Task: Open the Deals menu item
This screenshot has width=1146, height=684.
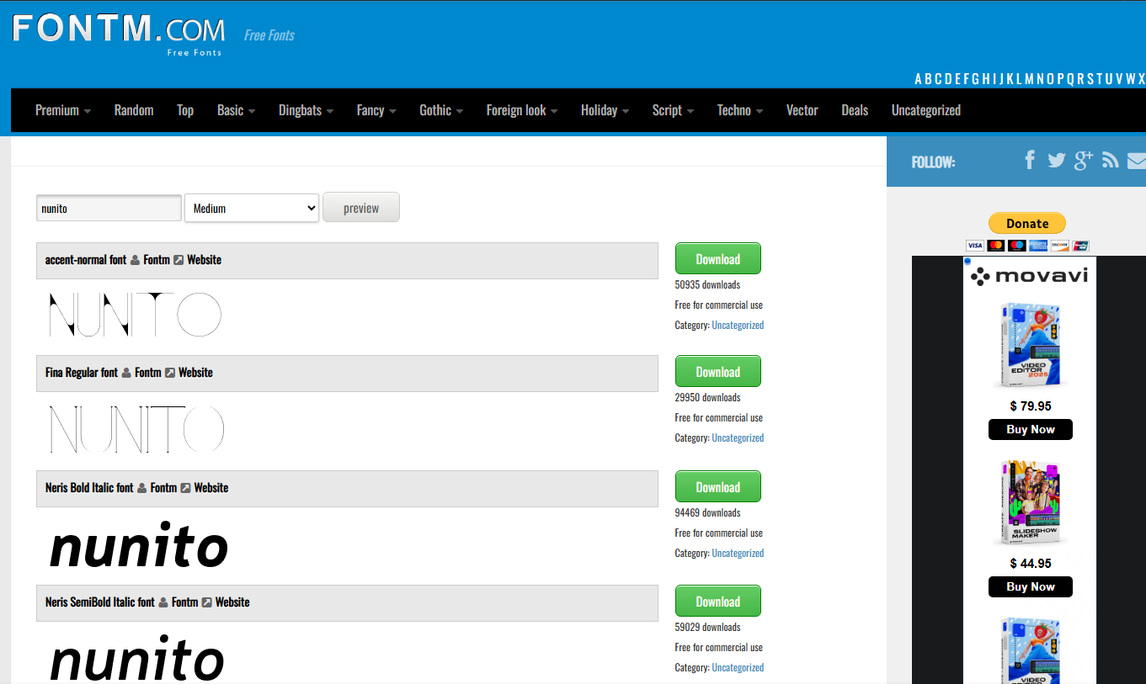Action: pos(855,110)
